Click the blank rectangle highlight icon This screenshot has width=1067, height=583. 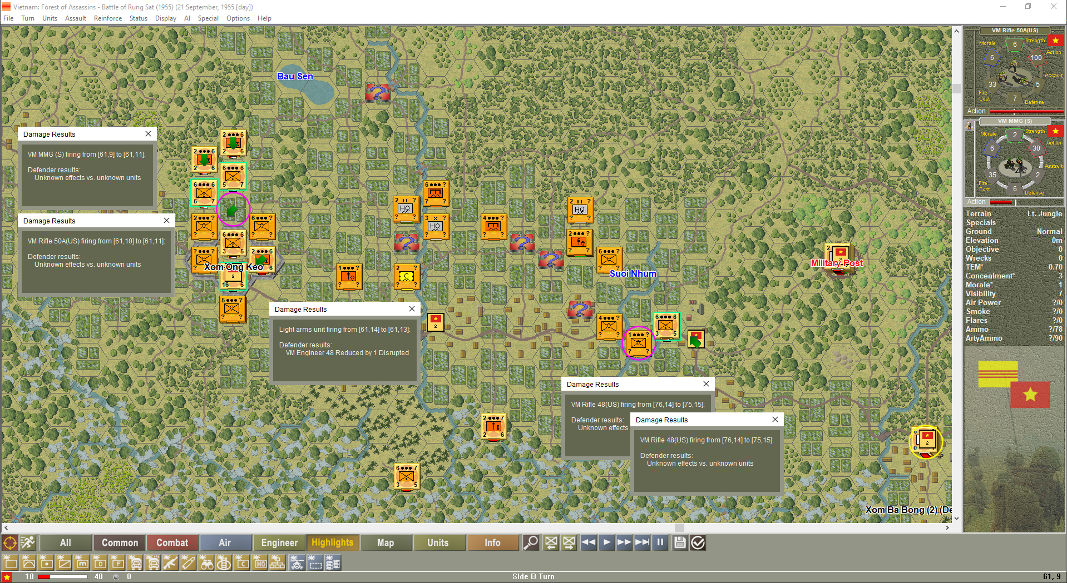11,562
